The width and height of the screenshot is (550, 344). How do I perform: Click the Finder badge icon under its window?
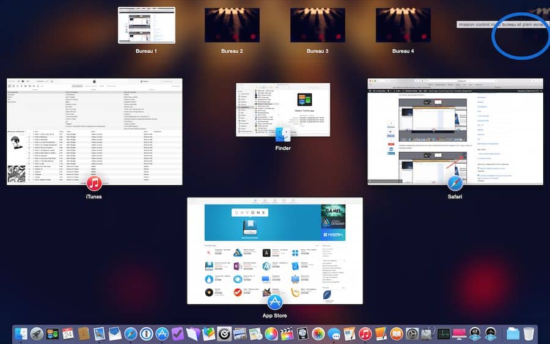[283, 134]
